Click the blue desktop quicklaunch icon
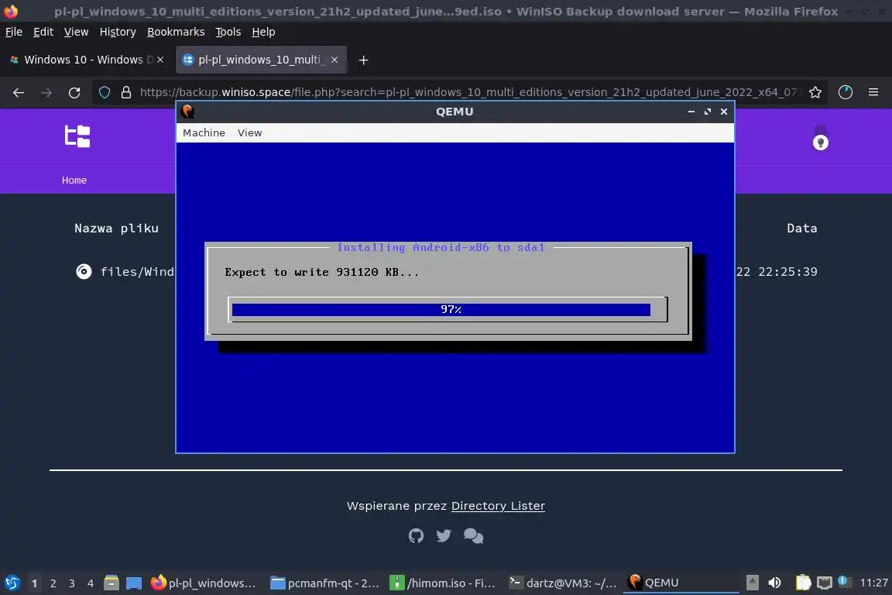Viewport: 892px width, 595px height. [134, 583]
